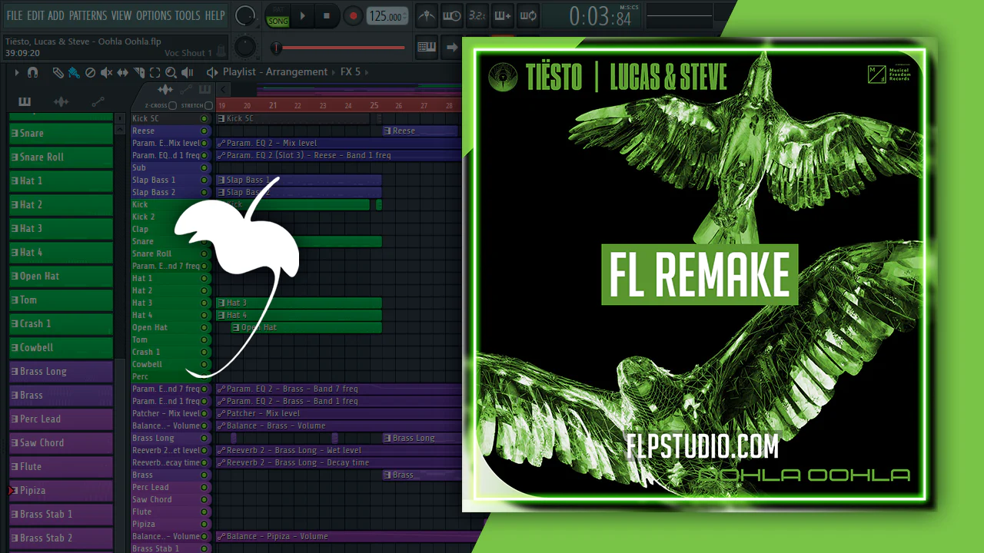Mute the Brass Long track

[204, 438]
